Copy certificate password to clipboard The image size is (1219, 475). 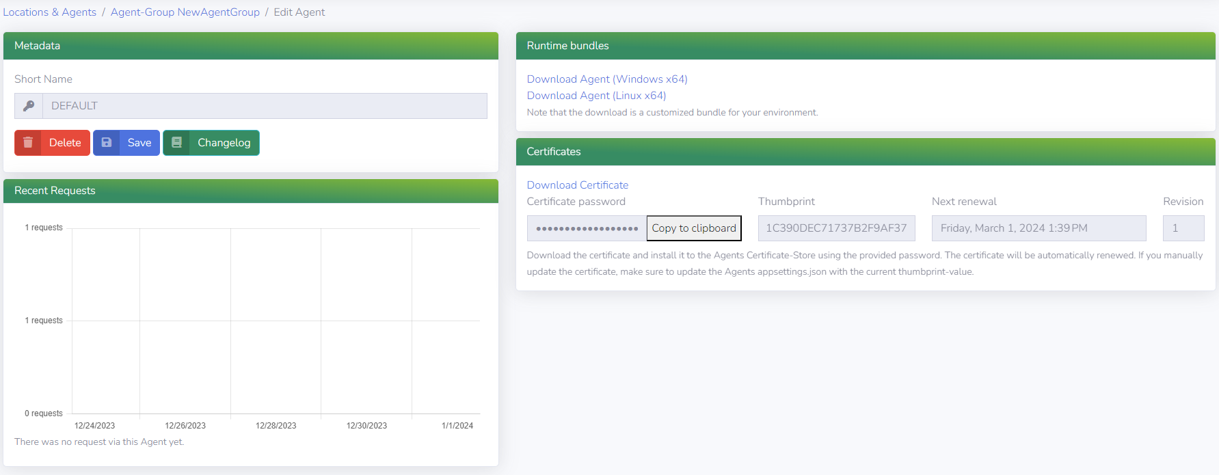tap(693, 228)
